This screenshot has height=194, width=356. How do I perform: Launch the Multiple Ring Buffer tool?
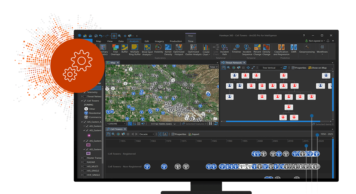point(135,50)
